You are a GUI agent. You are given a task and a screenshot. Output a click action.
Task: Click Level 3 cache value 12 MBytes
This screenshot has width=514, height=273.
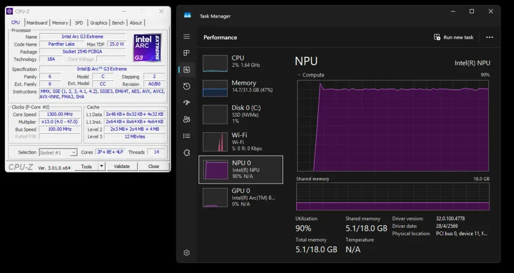135,136
